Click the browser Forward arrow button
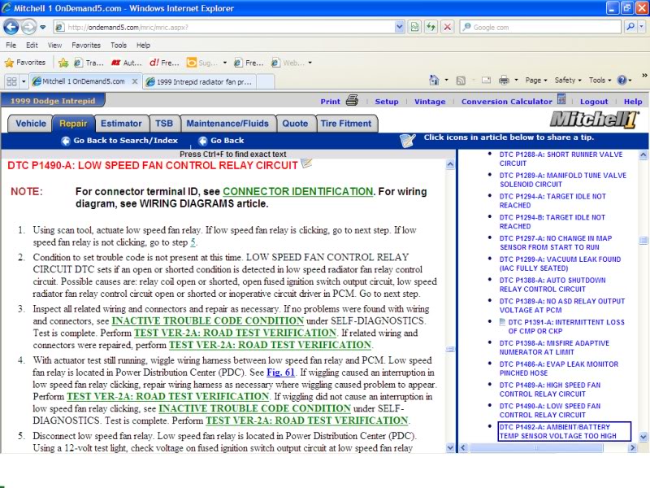Viewport: 650px width, 488px height. point(28,28)
